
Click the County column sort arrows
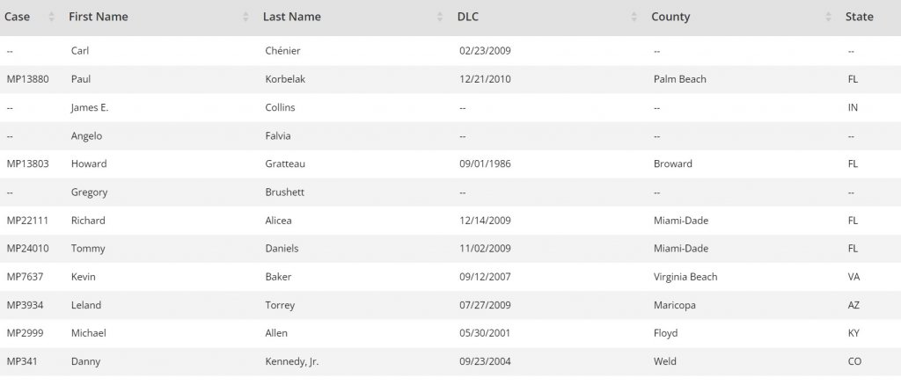(x=828, y=17)
